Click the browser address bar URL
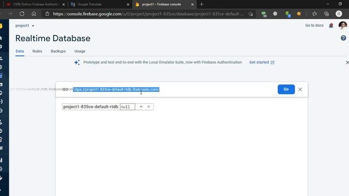Viewport: 349px width, 196px height. [x=148, y=14]
